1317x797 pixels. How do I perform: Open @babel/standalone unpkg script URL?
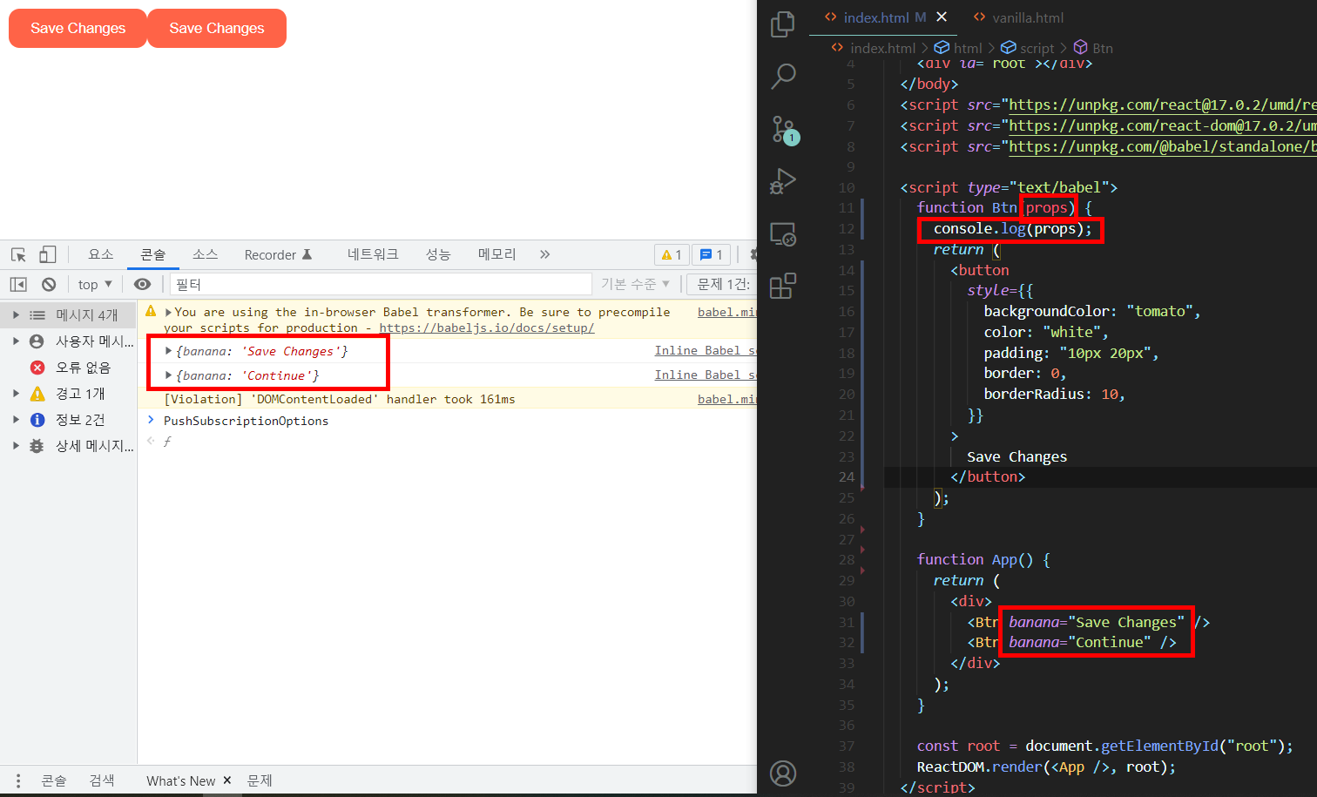(x=1162, y=146)
